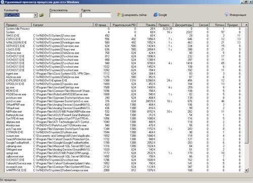Click the 51 процессы status bar text
Viewport: 253px width, 183px height.
click(x=8, y=180)
